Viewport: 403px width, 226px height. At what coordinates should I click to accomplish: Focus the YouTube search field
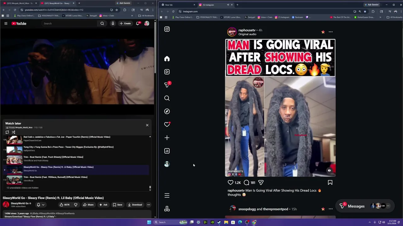(69, 24)
